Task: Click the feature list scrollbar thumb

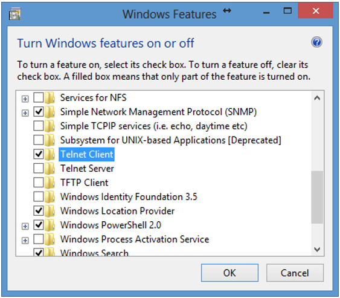Action: pos(317,197)
